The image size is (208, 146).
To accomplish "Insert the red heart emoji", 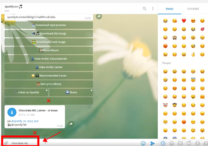I will (184, 21).
